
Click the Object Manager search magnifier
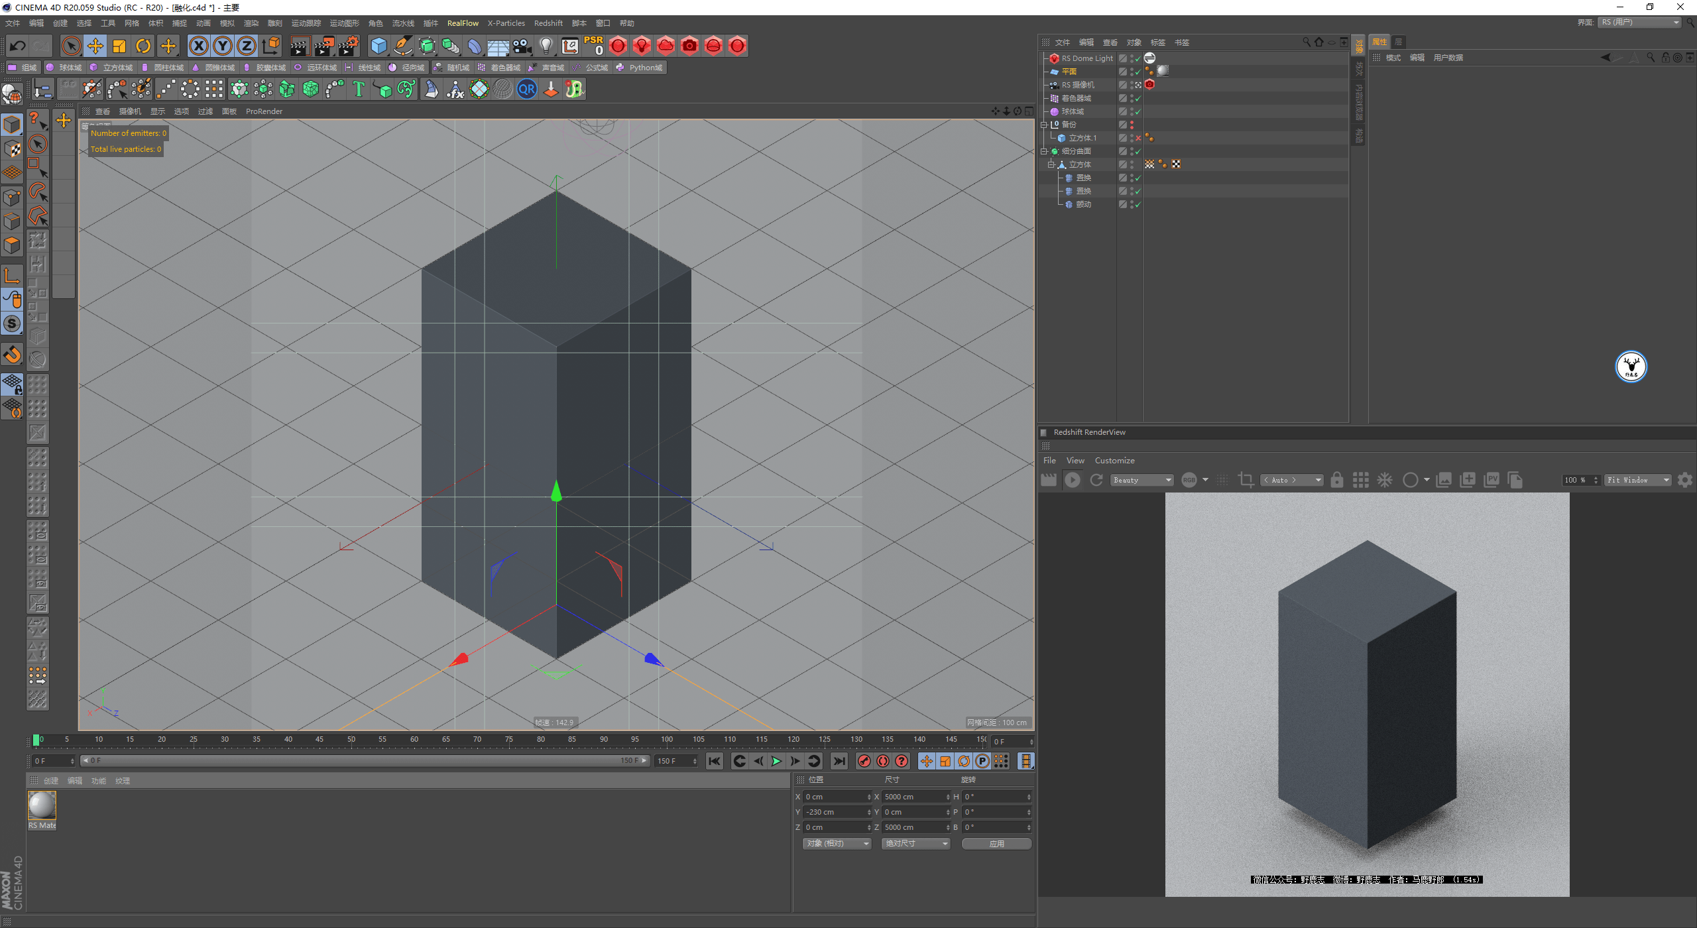click(x=1307, y=42)
